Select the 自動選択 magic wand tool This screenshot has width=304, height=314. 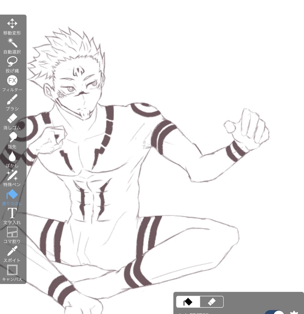[x=12, y=46]
